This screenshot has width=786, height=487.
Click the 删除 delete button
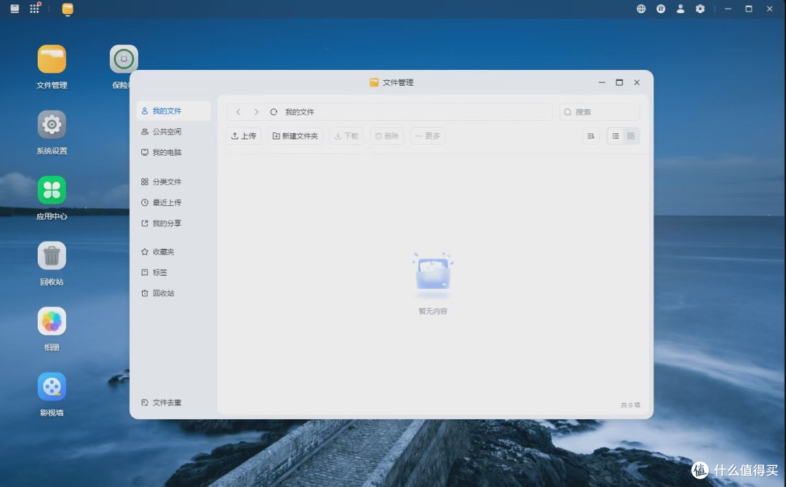[387, 136]
